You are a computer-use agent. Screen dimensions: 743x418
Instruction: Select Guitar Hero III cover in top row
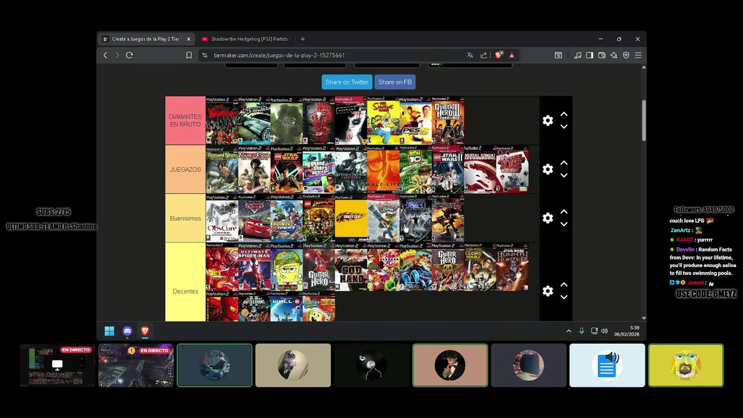click(448, 120)
